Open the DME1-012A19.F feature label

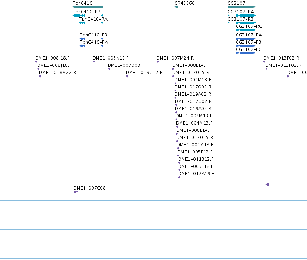[x=196, y=174]
